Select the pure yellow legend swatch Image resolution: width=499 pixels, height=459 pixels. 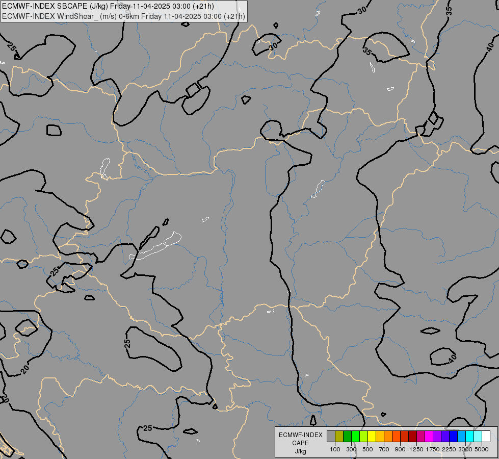click(x=372, y=436)
